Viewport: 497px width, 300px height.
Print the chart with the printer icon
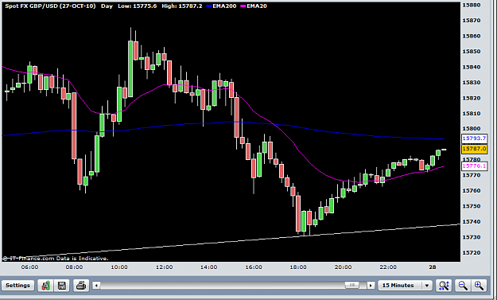pyautogui.click(x=81, y=286)
